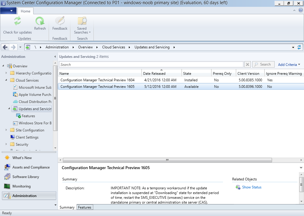Open the blue application menu dropdown

[8, 11]
